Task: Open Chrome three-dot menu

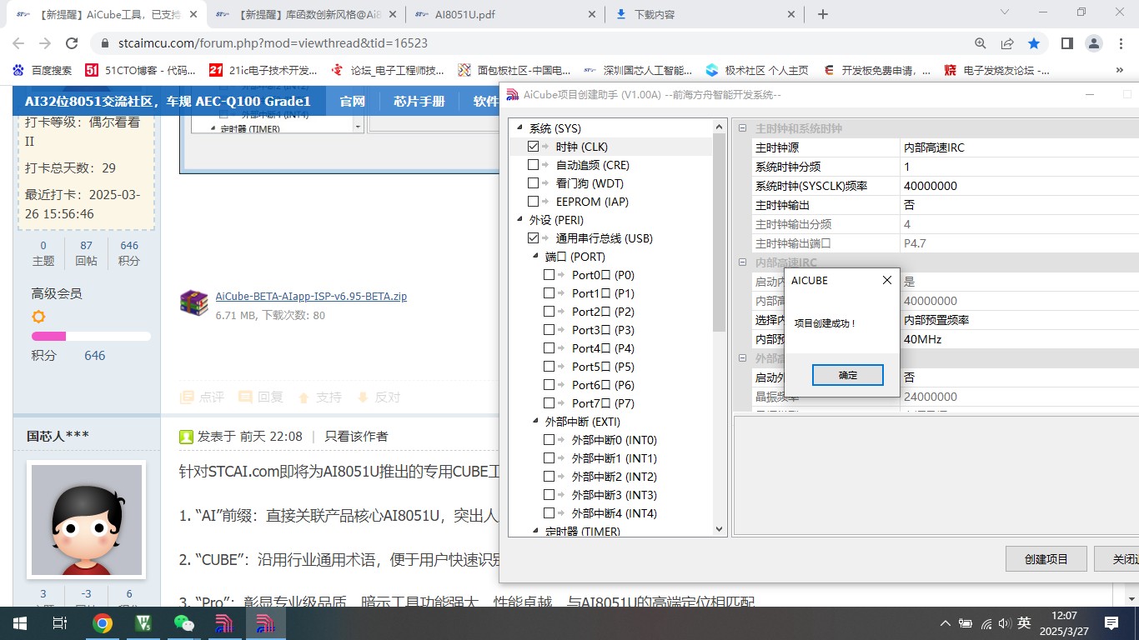Action: 1120,43
